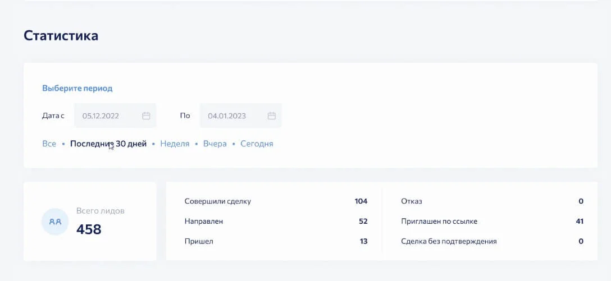Click the value 52 for 'Направлен'
The height and width of the screenshot is (281, 611).
tap(363, 222)
